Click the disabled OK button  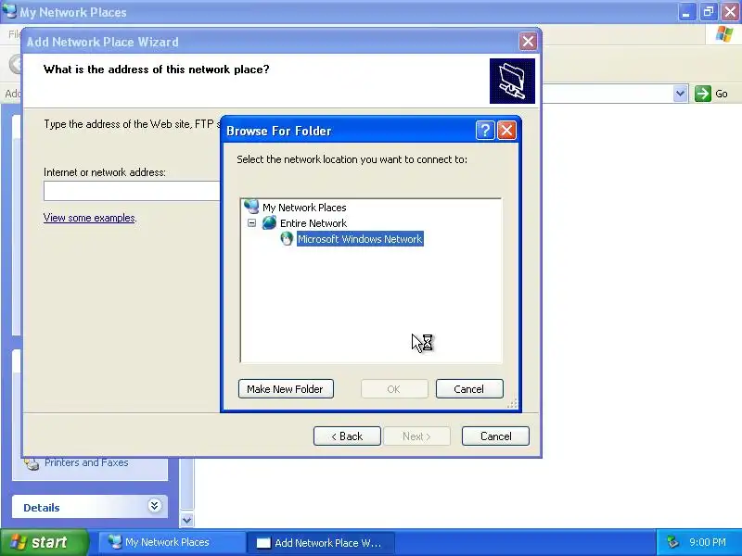pyautogui.click(x=394, y=388)
